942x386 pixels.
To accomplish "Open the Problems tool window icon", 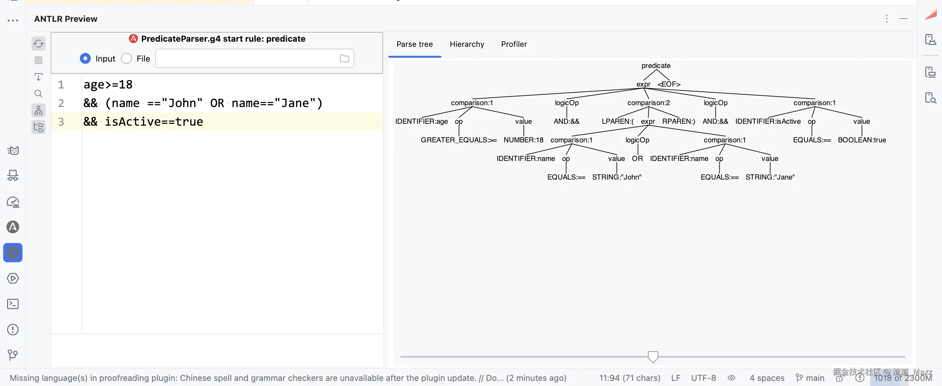I will (x=13, y=330).
